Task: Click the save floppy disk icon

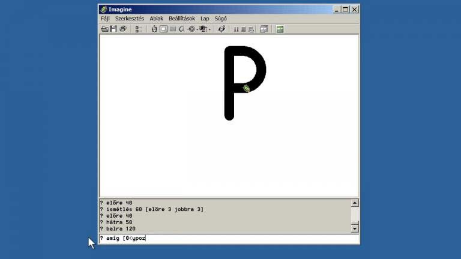Action: (113, 29)
